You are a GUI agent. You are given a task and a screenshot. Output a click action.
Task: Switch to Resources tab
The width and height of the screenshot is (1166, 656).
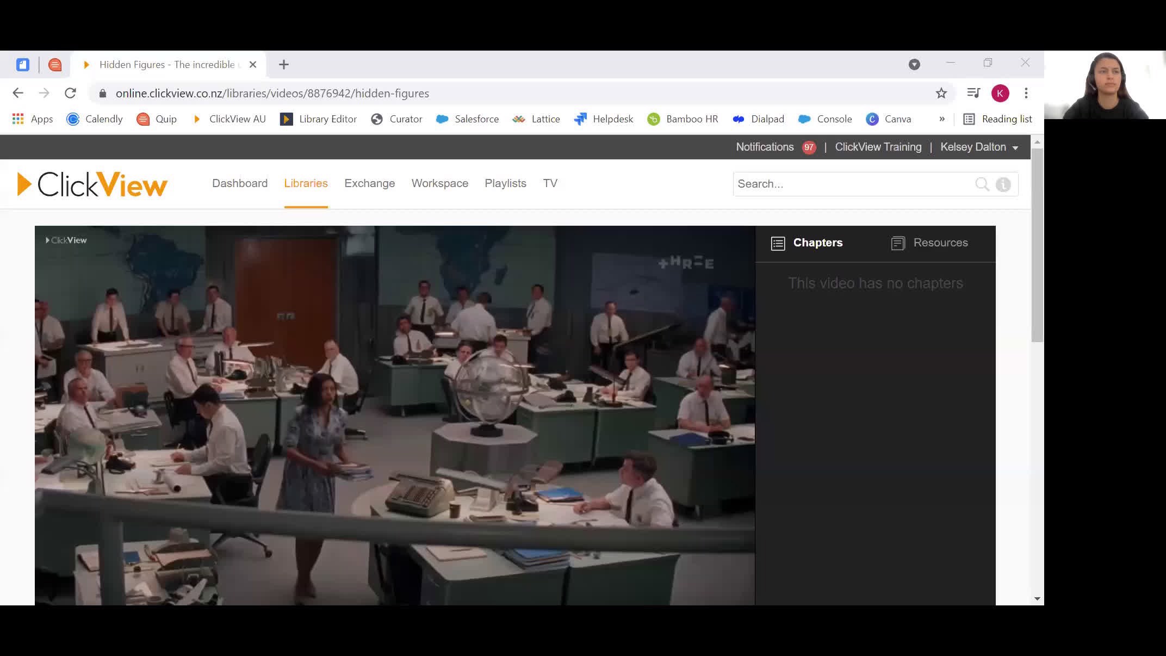(x=929, y=243)
